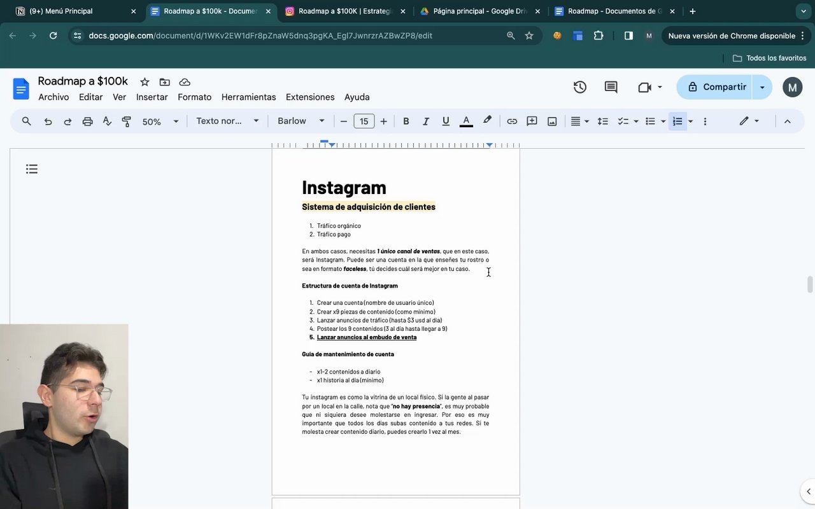The height and width of the screenshot is (509, 815).
Task: Select the paint format tool
Action: pyautogui.click(x=127, y=121)
